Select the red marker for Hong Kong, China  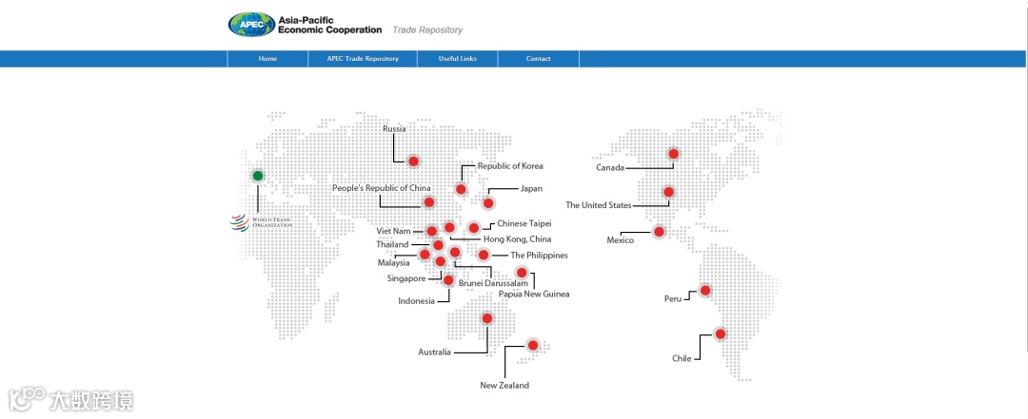449,227
